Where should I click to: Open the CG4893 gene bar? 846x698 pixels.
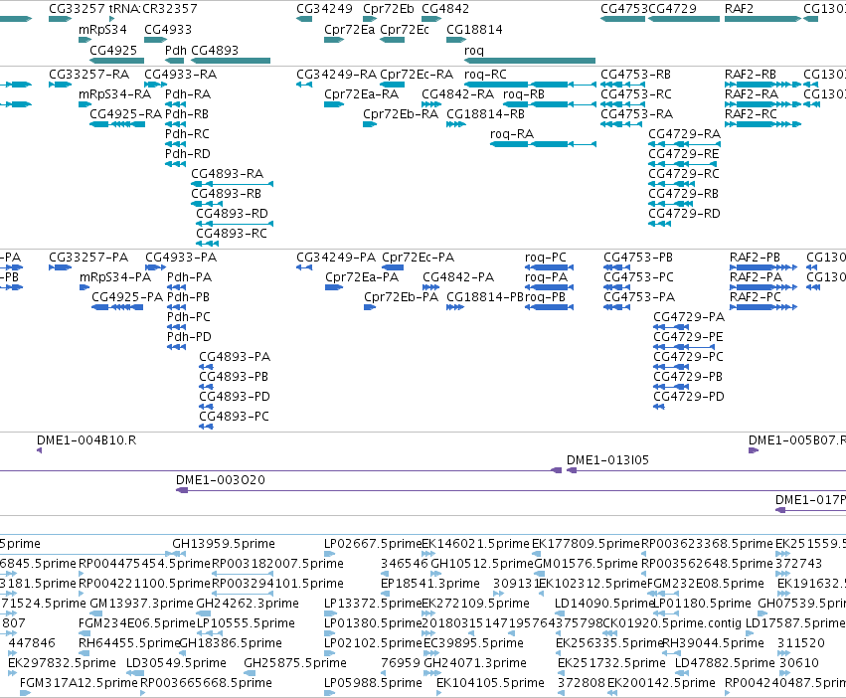coord(231,61)
